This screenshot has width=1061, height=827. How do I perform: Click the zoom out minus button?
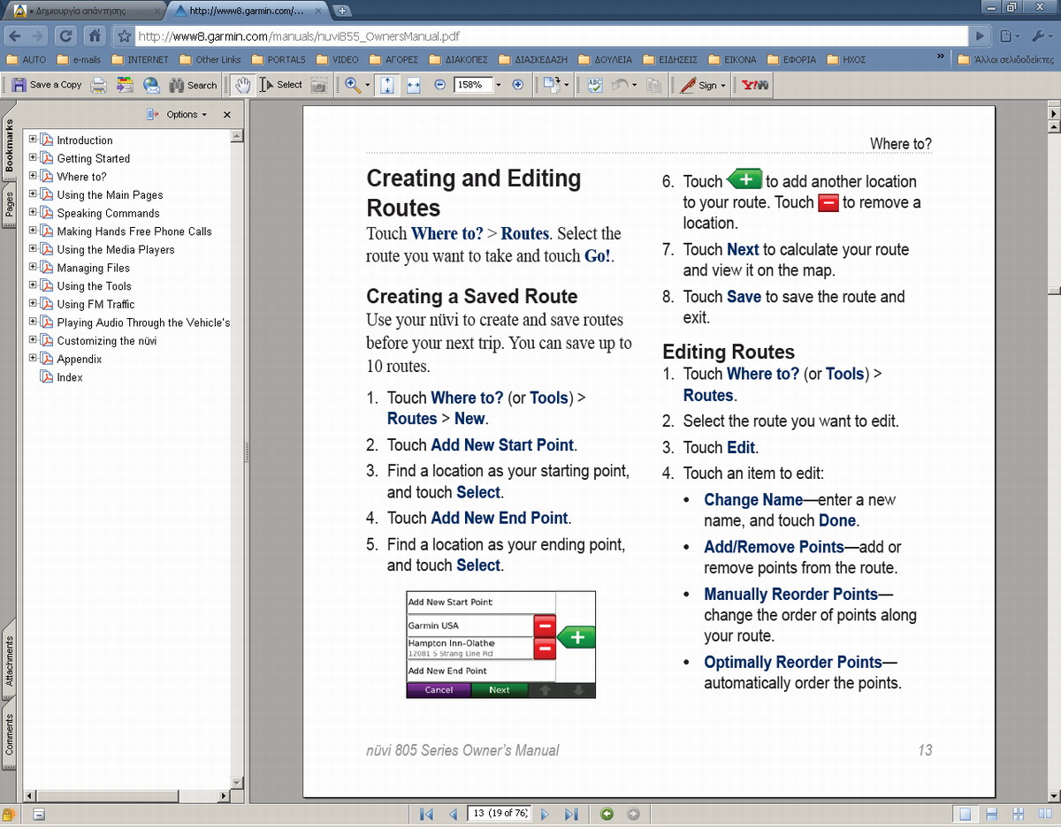pyautogui.click(x=440, y=85)
